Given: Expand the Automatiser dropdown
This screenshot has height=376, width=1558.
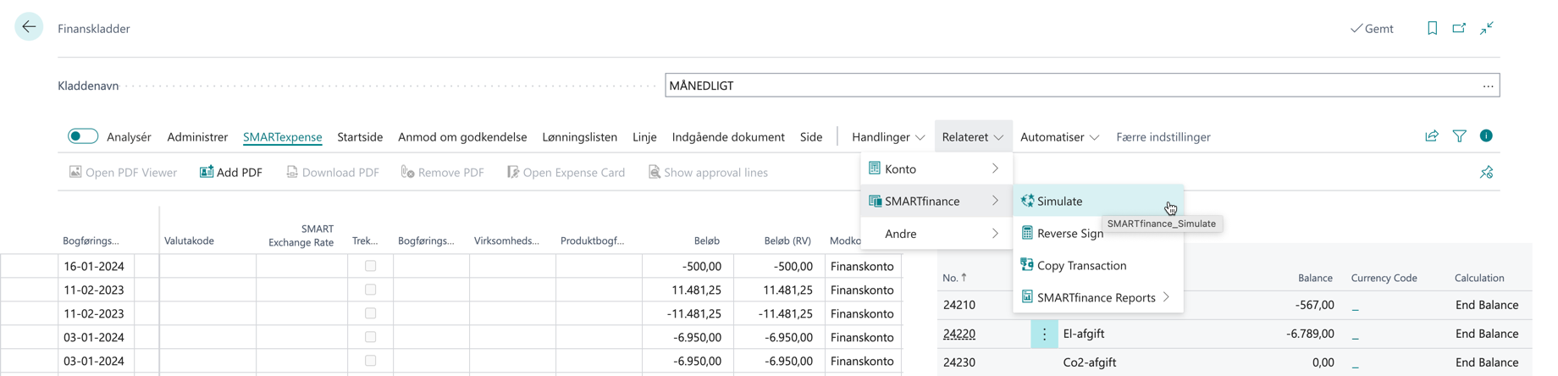Looking at the screenshot, I should point(1059,137).
